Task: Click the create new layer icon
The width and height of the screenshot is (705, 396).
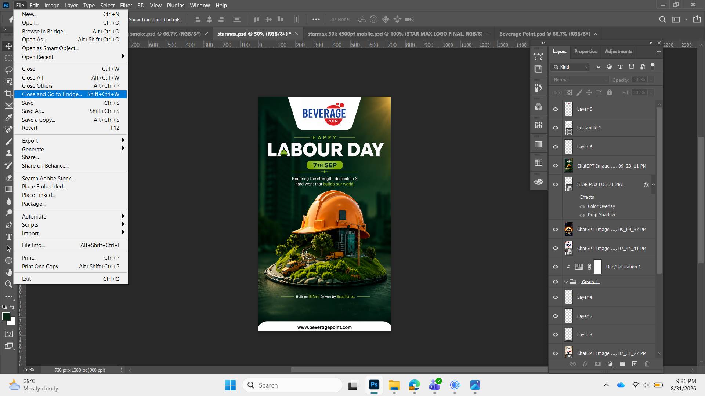Action: (634, 364)
